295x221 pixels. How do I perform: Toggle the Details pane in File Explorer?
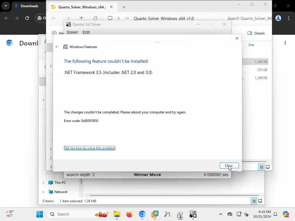click(x=256, y=33)
